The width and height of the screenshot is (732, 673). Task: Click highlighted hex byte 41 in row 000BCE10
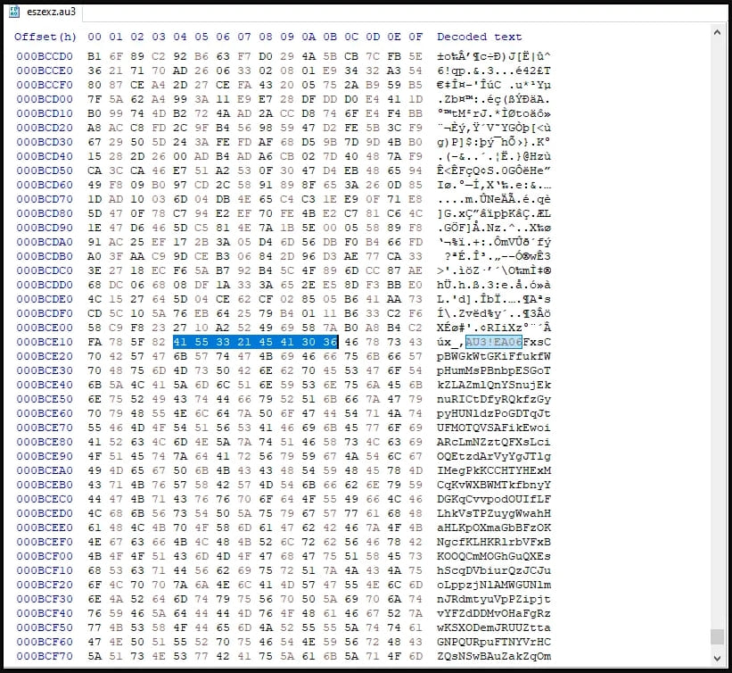[x=180, y=342]
